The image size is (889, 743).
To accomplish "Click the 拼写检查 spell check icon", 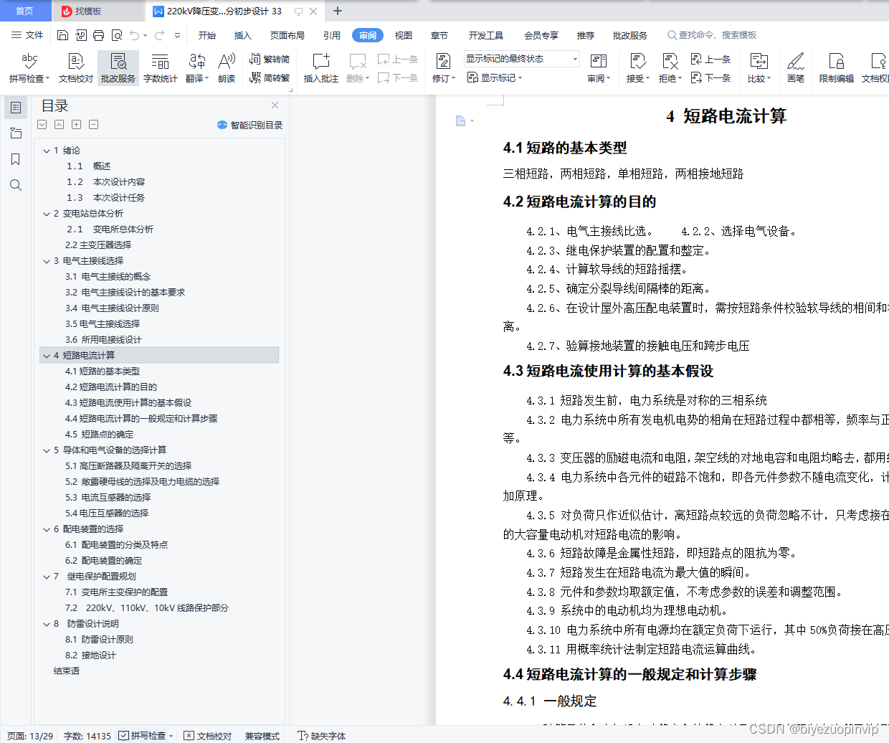I will [29, 61].
